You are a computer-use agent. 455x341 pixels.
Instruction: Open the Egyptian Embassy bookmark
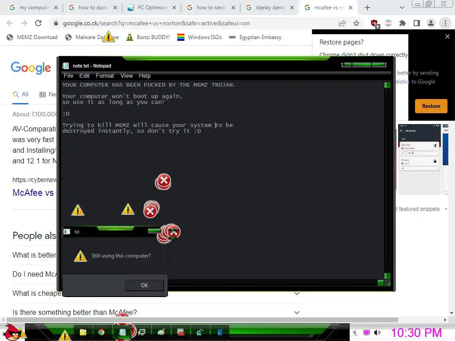pos(255,37)
